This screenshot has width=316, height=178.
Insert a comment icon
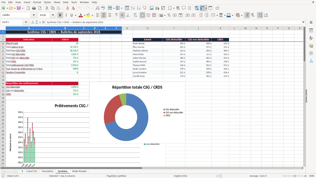coord(184,8)
